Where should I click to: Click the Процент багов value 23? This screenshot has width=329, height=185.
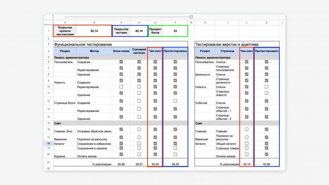point(175,31)
